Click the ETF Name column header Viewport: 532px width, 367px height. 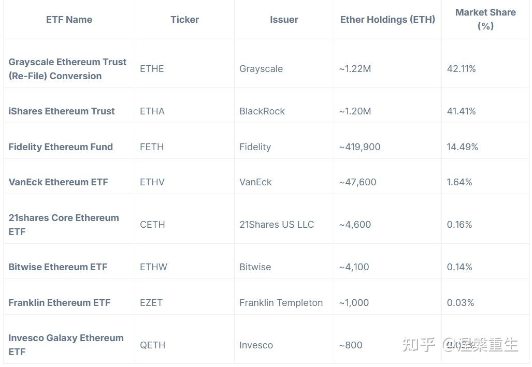click(x=69, y=20)
